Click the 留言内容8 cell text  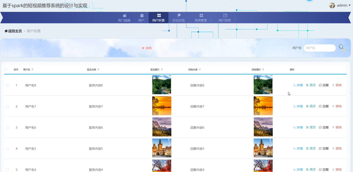96,85
